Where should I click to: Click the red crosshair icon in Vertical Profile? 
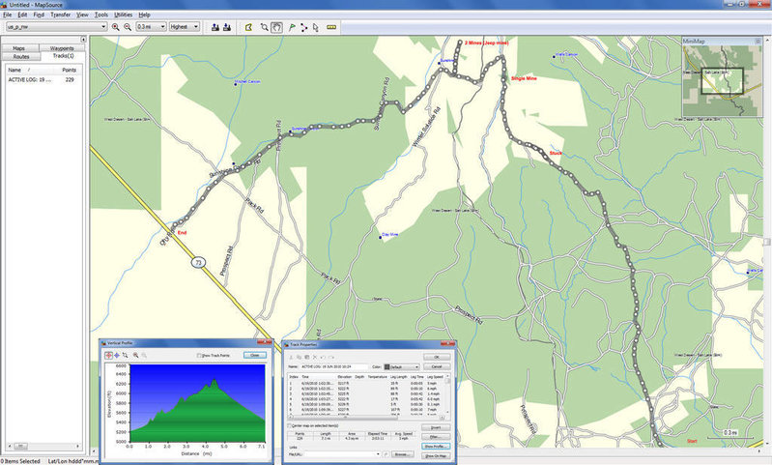point(109,355)
